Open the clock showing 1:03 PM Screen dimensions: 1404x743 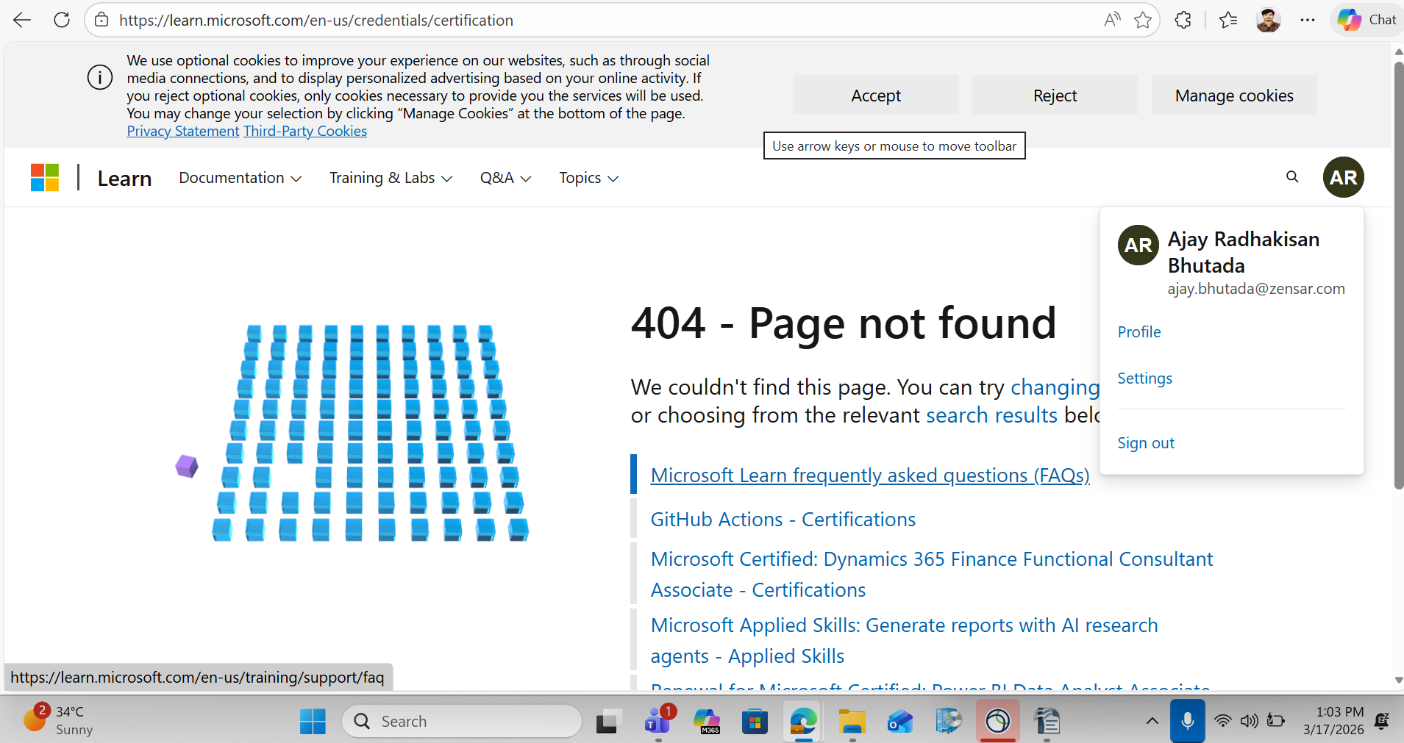1333,721
